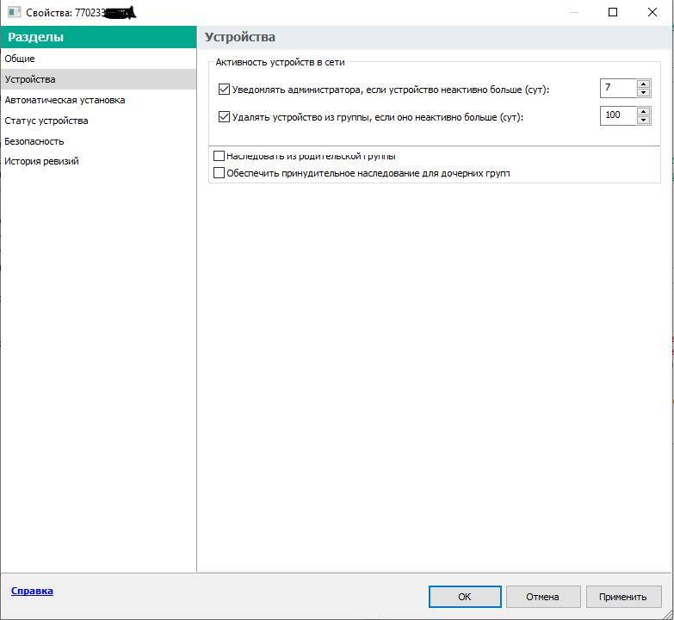Viewport: 674px width, 620px height.
Task: Click the Применить button
Action: [x=623, y=597]
